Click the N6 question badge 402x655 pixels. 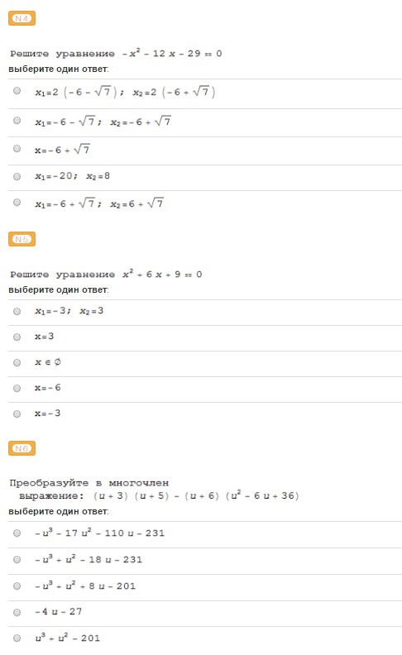(x=22, y=448)
